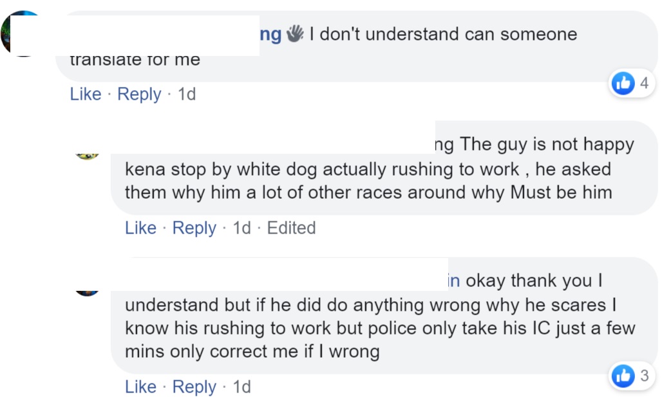This screenshot has width=671, height=397.
Task: View the count of 3 reactions
Action: (x=645, y=376)
